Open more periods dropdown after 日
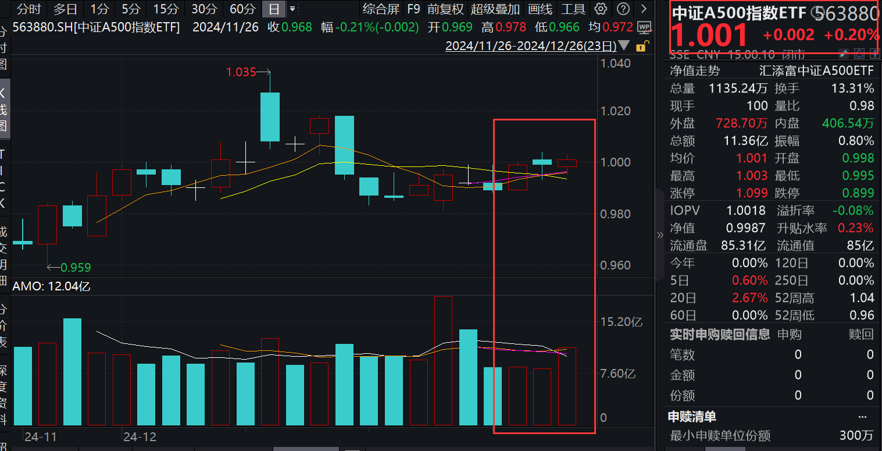This screenshot has width=882, height=451. (x=292, y=9)
